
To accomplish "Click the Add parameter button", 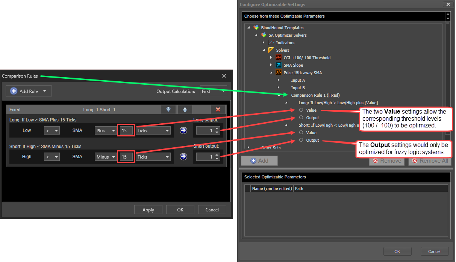I will 259,161.
